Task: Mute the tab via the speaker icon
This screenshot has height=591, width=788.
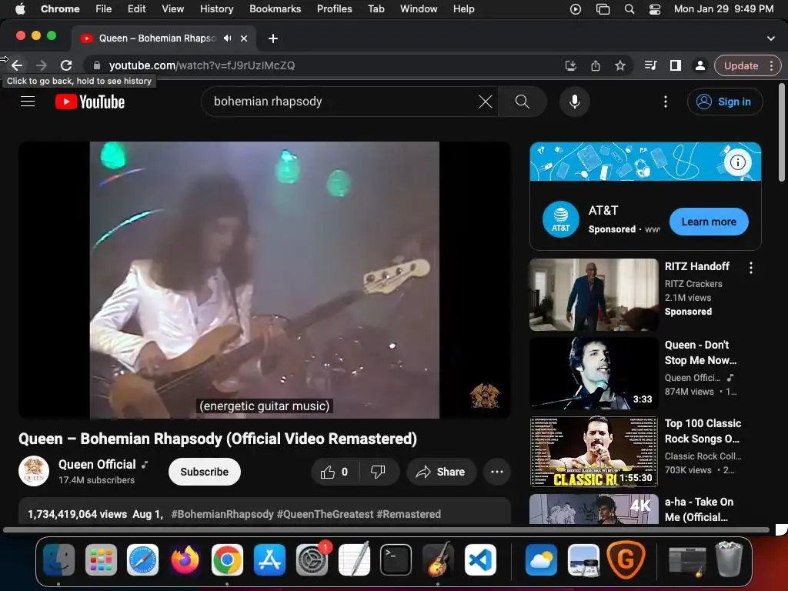Action: (228, 38)
